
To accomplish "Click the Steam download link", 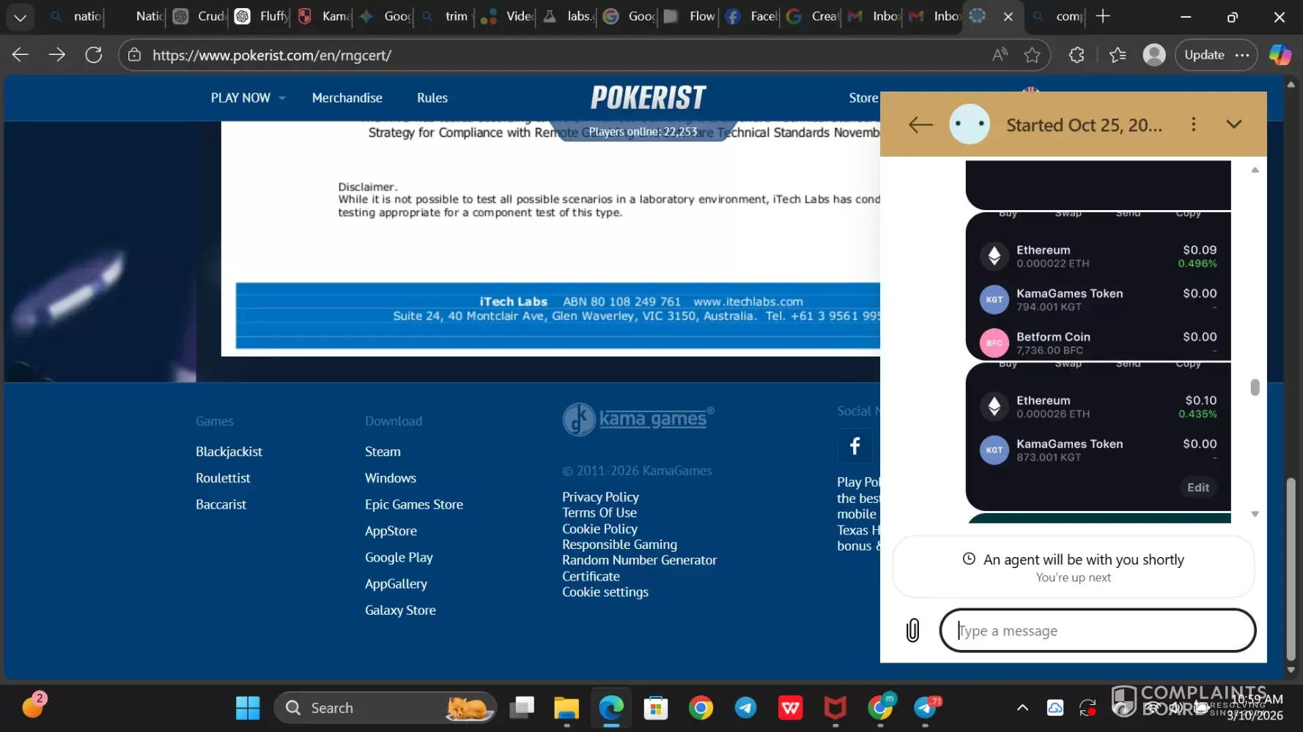I will [383, 452].
